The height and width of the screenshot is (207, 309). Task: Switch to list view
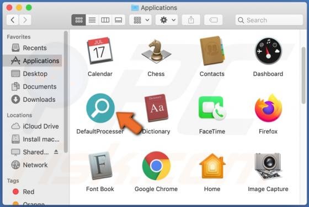[92, 20]
